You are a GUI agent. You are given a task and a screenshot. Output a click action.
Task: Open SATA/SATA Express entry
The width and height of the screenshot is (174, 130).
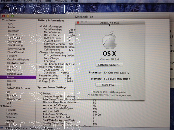click(x=18, y=88)
